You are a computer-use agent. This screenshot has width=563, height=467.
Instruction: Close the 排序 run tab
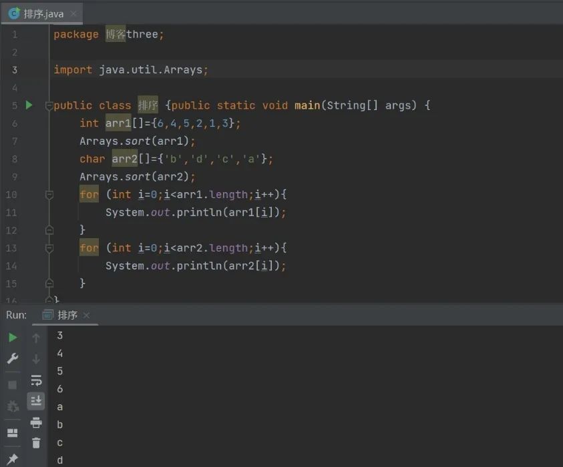86,315
